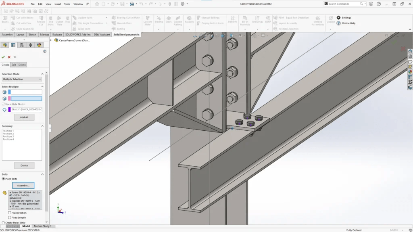Open the property panel help icon
The height and width of the screenshot is (232, 413).
pos(45,51)
